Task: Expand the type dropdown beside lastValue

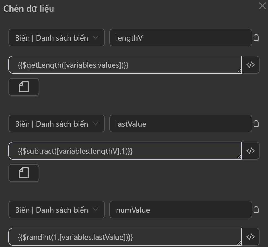Action: (x=56, y=124)
